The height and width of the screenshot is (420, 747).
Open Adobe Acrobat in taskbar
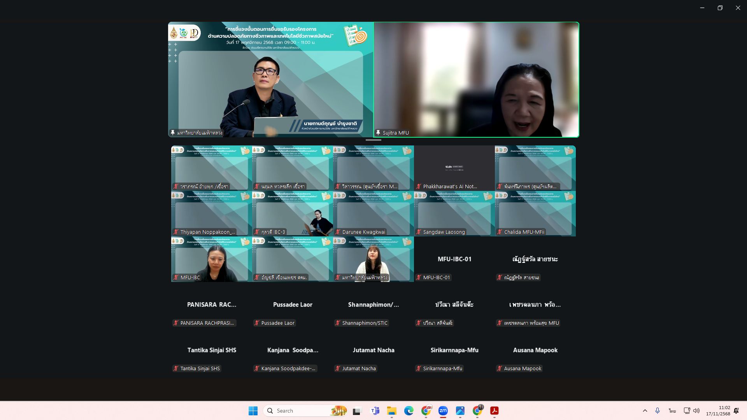coord(494,411)
